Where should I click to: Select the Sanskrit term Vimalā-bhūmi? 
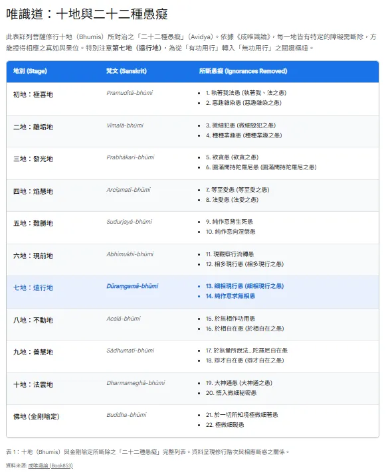point(125,125)
